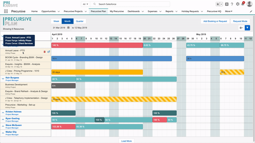Screen dimensions: 255x143
Task: Click the red 103.38 % Steve McQueen bar
Action: tap(63, 126)
